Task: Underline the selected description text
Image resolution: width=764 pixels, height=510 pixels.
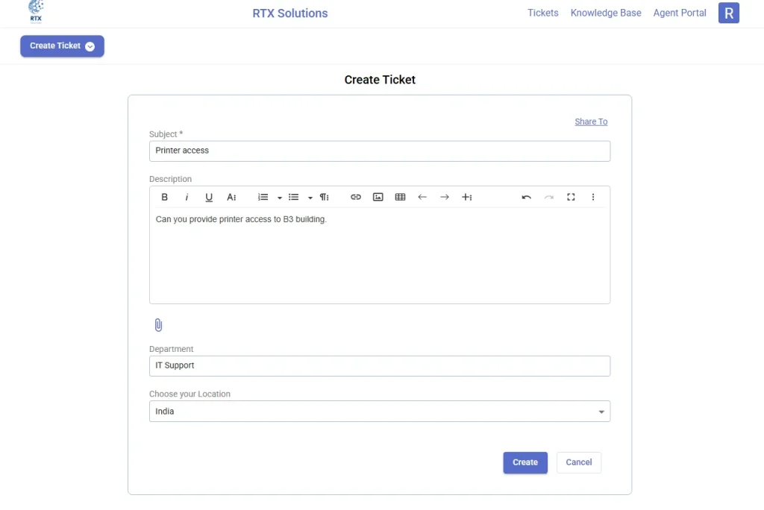Action: tap(209, 198)
